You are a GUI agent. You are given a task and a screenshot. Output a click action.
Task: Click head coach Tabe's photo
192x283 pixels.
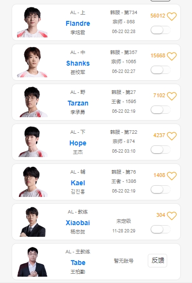click(32, 262)
